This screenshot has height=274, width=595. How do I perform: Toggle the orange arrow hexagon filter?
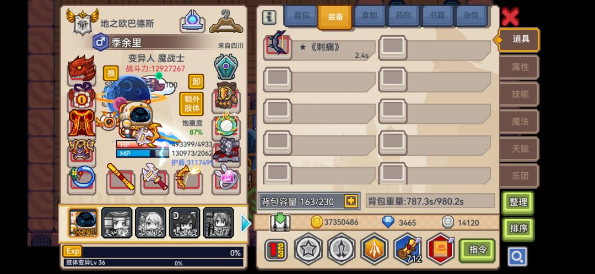pyautogui.click(x=375, y=249)
